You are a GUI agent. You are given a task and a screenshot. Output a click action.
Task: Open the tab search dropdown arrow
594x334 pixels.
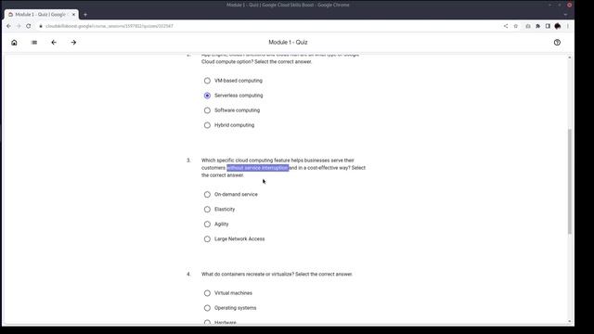tap(565, 15)
